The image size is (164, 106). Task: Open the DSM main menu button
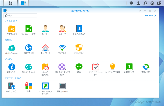point(10,3)
